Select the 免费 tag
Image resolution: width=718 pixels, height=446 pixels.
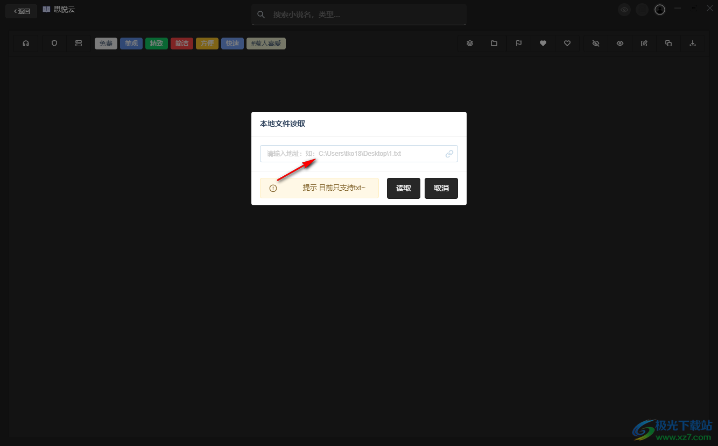[106, 44]
